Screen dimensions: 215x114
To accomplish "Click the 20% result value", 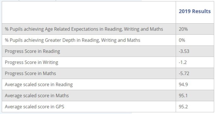I will 183,29.
